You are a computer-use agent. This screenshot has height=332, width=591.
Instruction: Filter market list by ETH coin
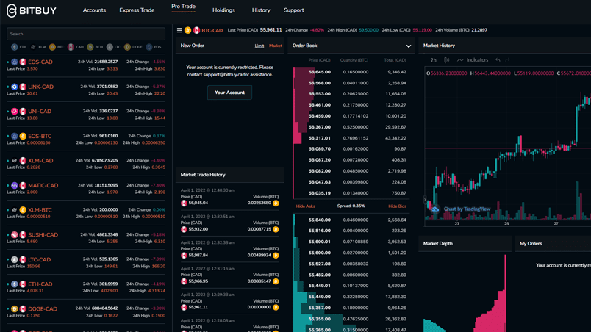[x=19, y=47]
